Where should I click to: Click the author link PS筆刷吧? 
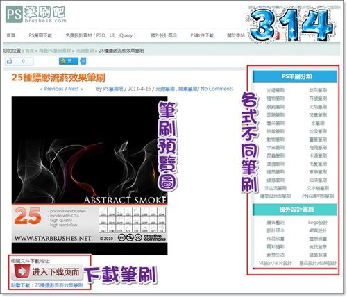pos(113,89)
